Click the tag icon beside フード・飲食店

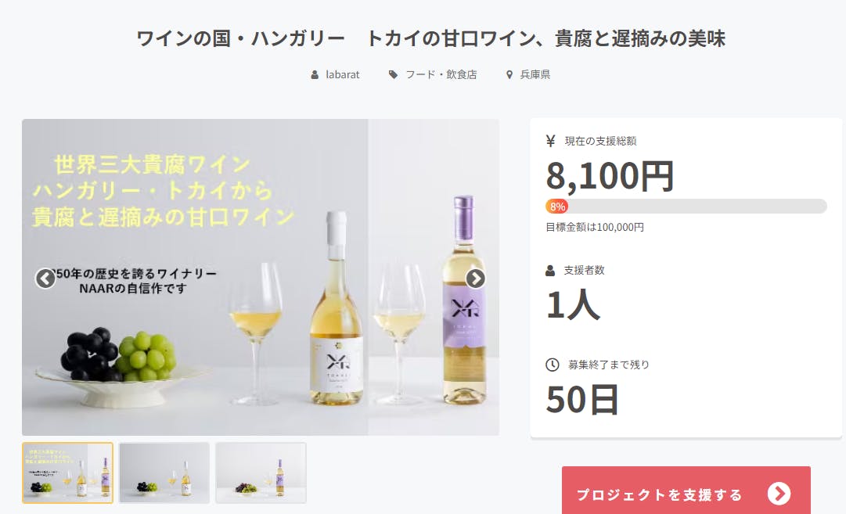tap(394, 75)
